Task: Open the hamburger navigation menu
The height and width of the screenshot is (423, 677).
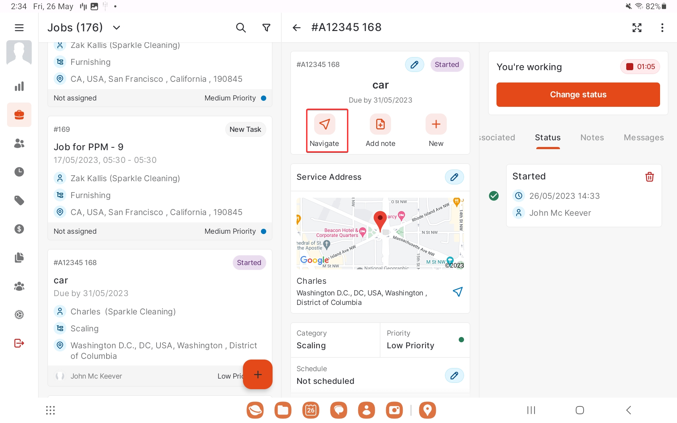Action: (x=19, y=27)
